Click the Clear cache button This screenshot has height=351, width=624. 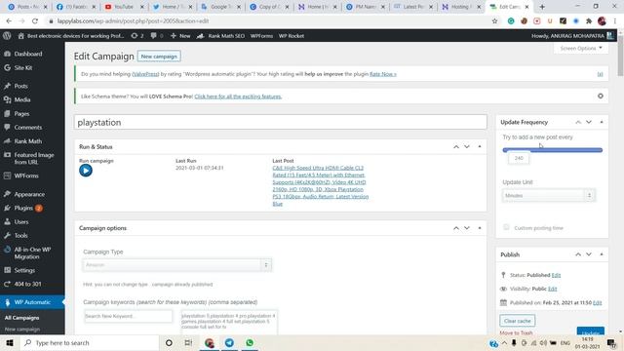tap(518, 321)
